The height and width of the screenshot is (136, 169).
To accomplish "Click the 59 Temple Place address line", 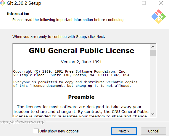I will pyautogui.click(x=71, y=75).
